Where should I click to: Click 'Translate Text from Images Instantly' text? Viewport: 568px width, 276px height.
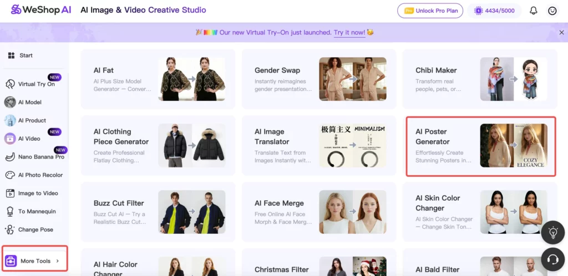coord(282,157)
